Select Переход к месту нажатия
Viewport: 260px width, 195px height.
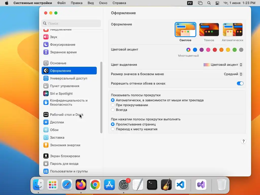coord(113,129)
